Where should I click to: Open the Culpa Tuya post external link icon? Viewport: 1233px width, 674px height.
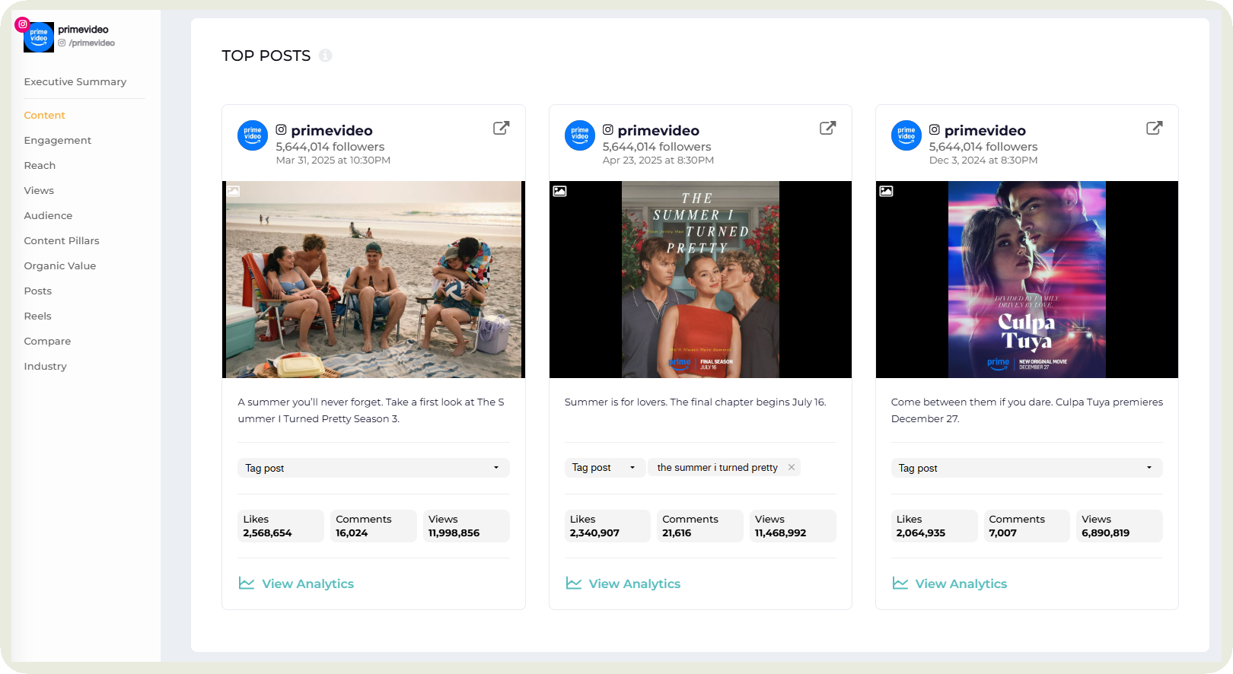pyautogui.click(x=1154, y=128)
